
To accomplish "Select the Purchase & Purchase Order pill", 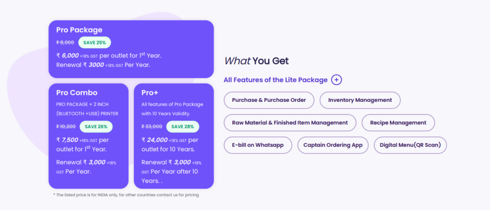I will pyautogui.click(x=268, y=100).
